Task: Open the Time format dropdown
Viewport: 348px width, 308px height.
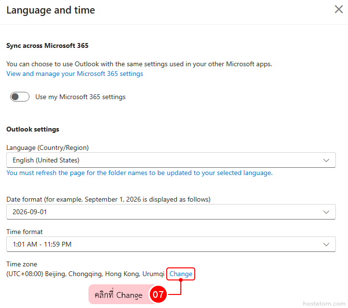Action: click(x=171, y=244)
